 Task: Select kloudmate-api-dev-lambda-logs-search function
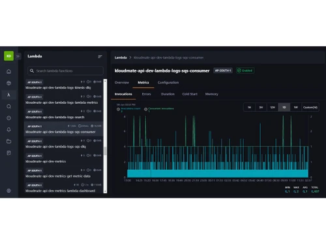point(63,114)
